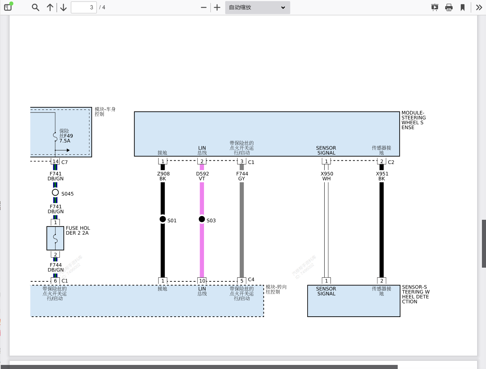Click the S01 splice node dot
This screenshot has height=369, width=486.
pos(162,219)
